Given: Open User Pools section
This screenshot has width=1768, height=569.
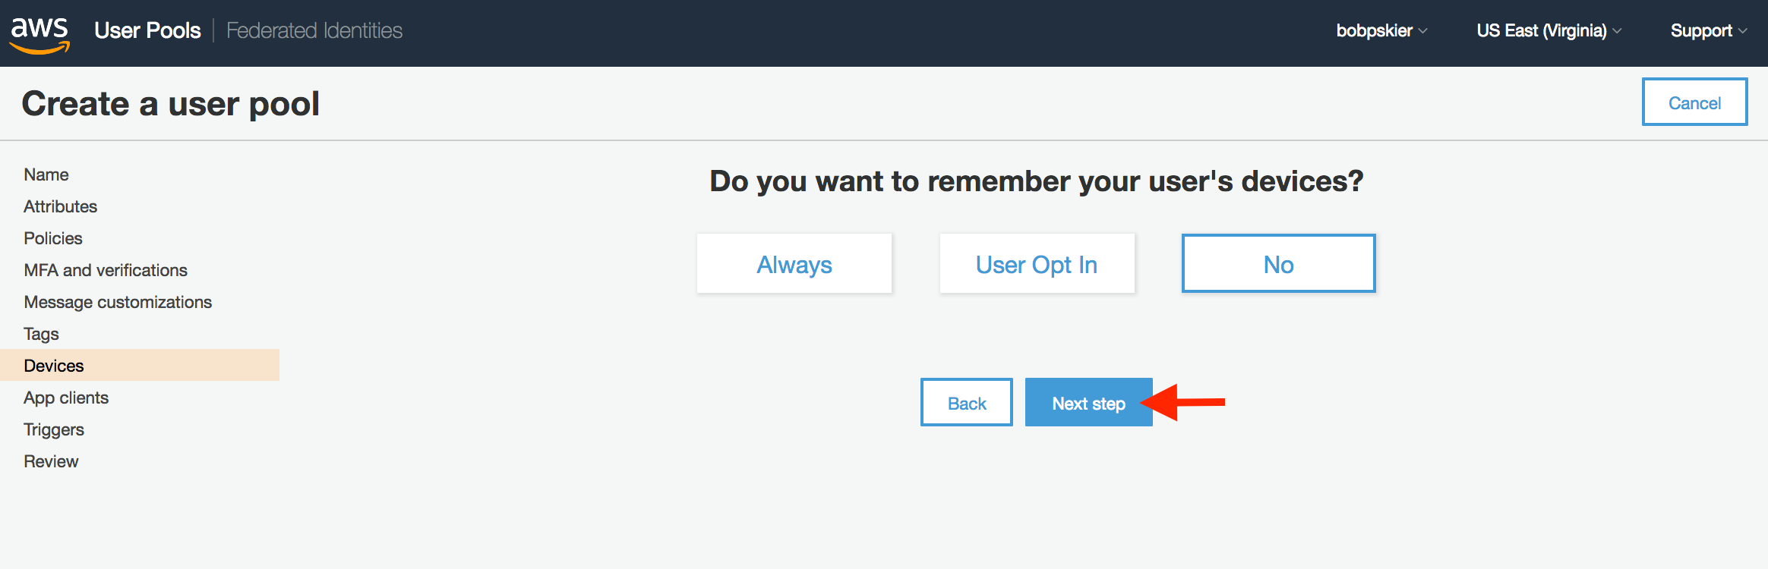Looking at the screenshot, I should click(148, 30).
